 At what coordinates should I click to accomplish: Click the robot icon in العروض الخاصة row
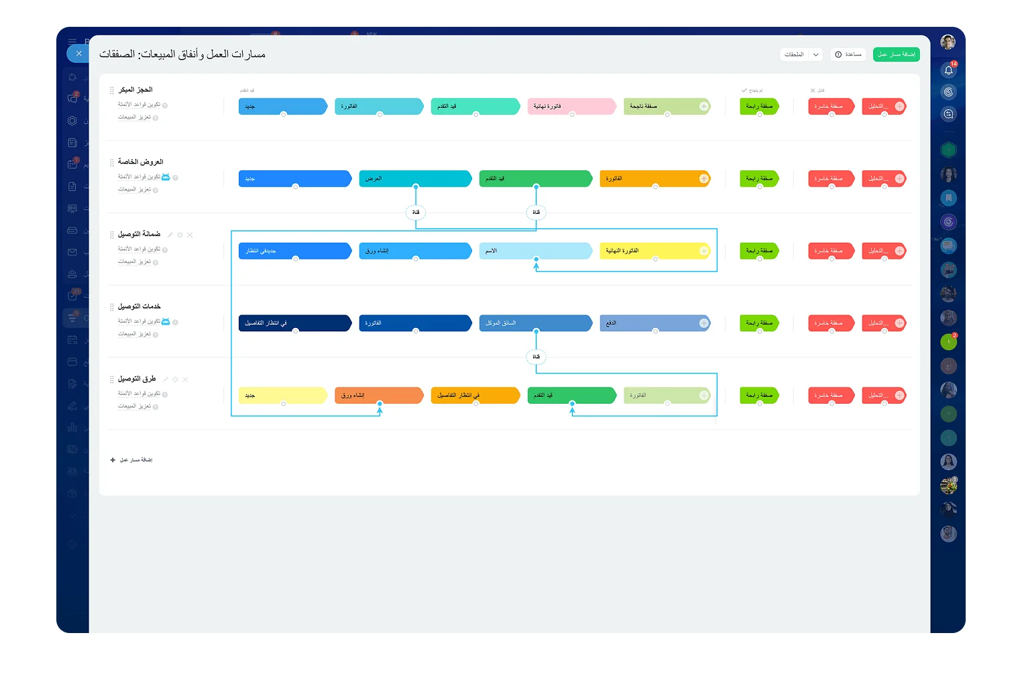pyautogui.click(x=166, y=177)
